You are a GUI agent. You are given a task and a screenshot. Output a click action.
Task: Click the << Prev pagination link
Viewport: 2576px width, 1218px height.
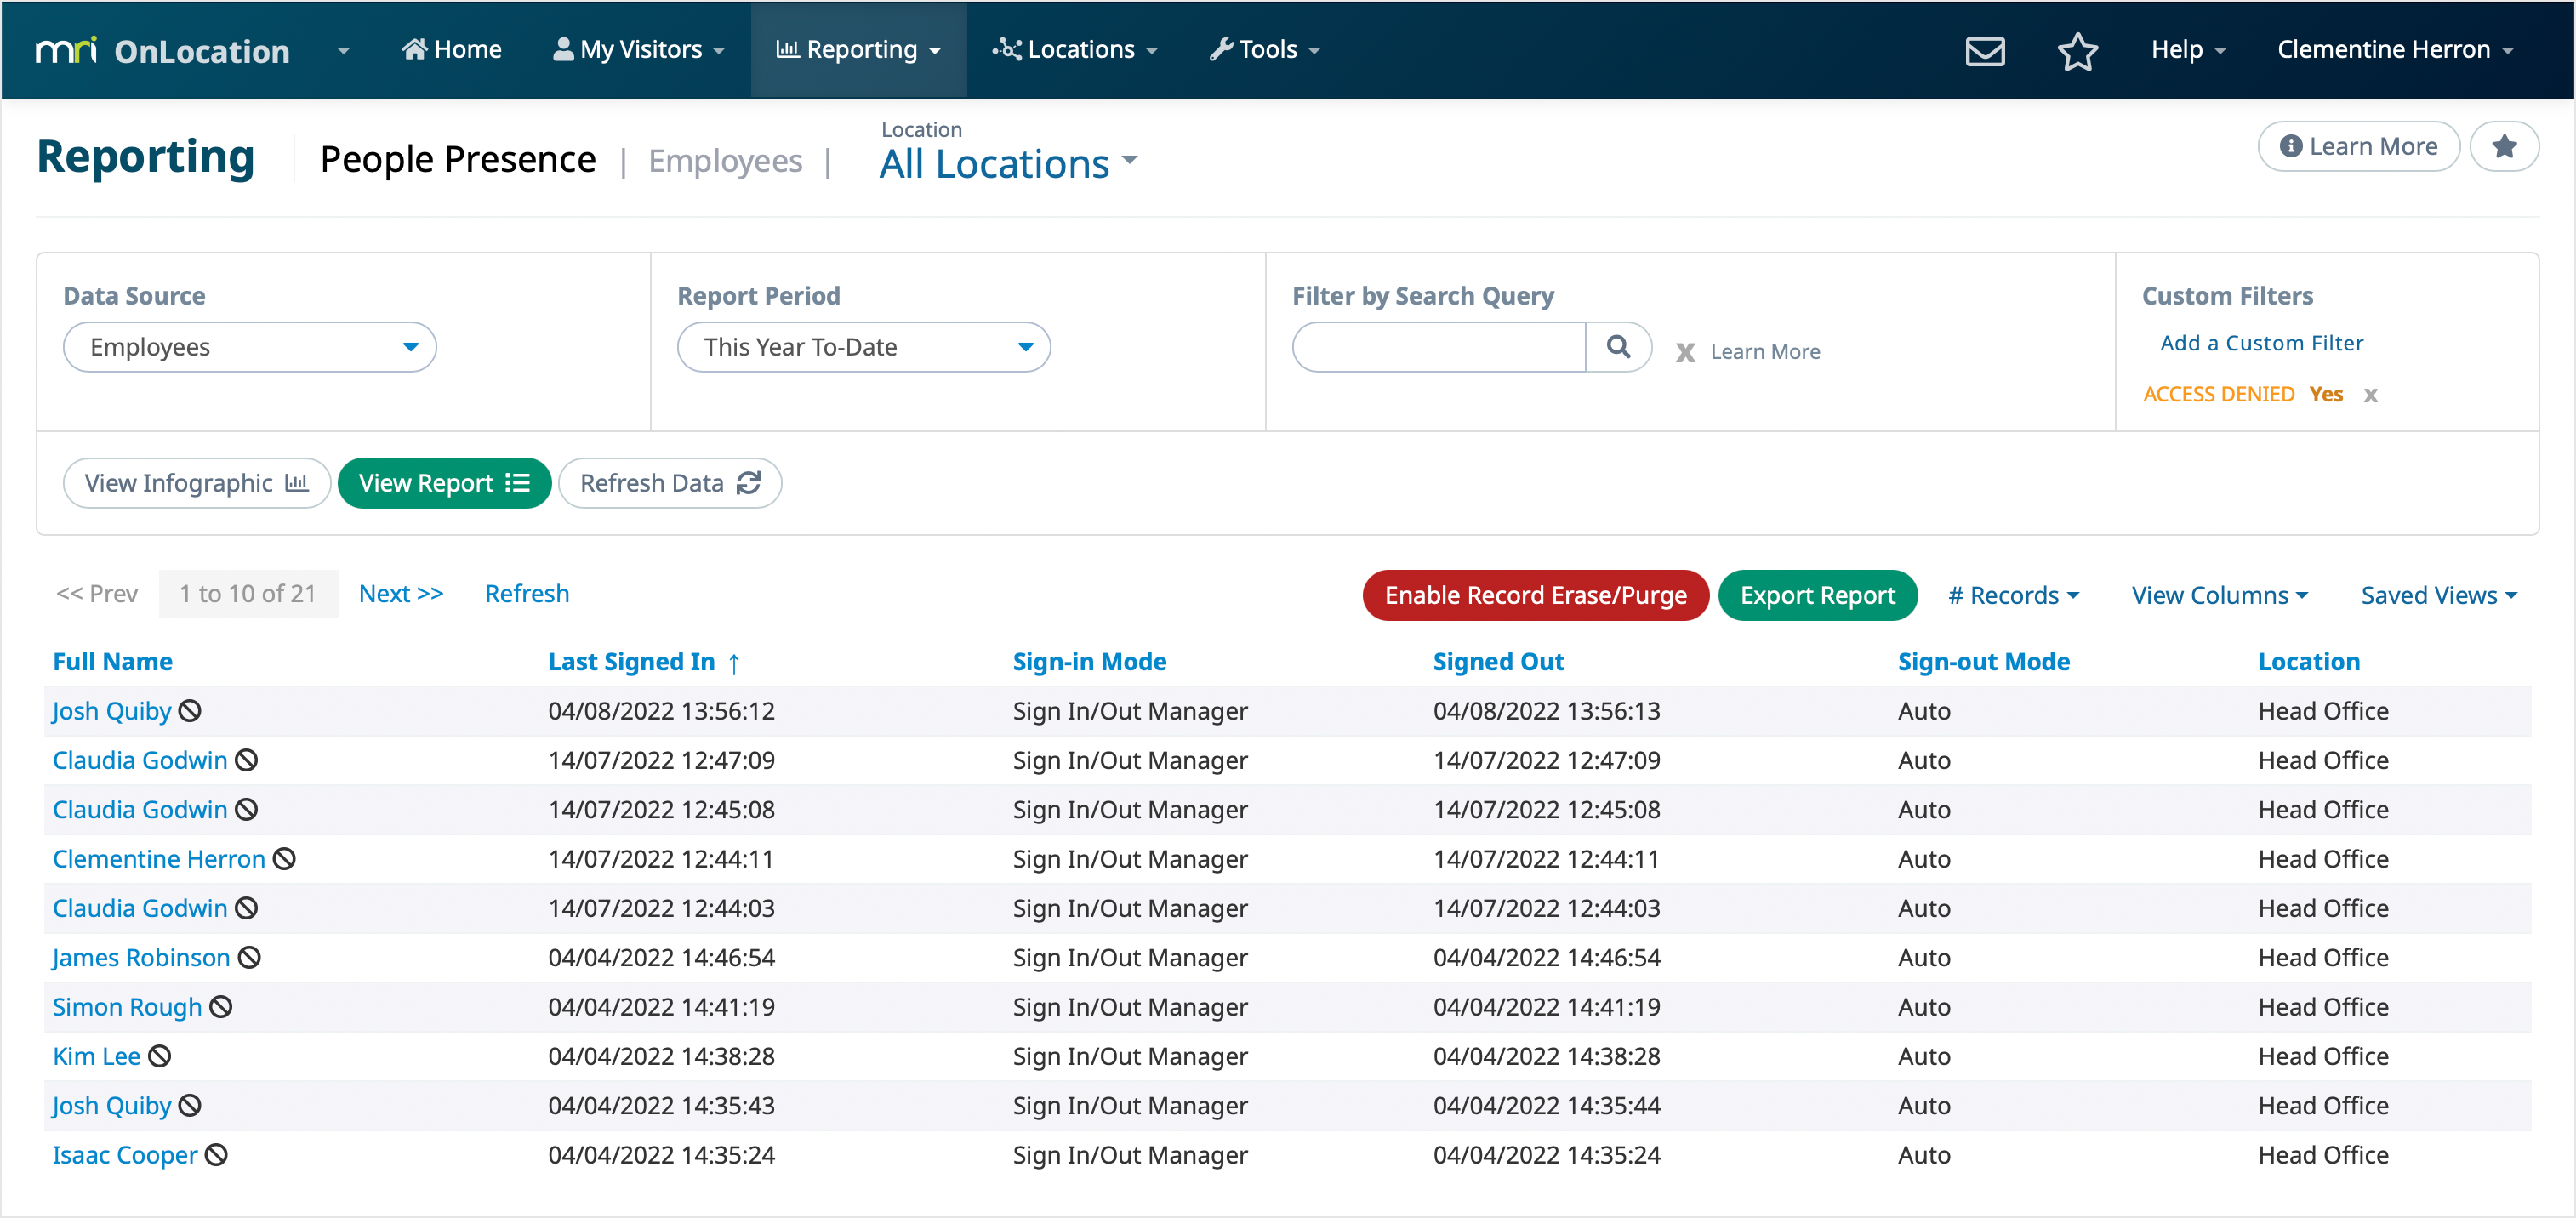[x=97, y=594]
